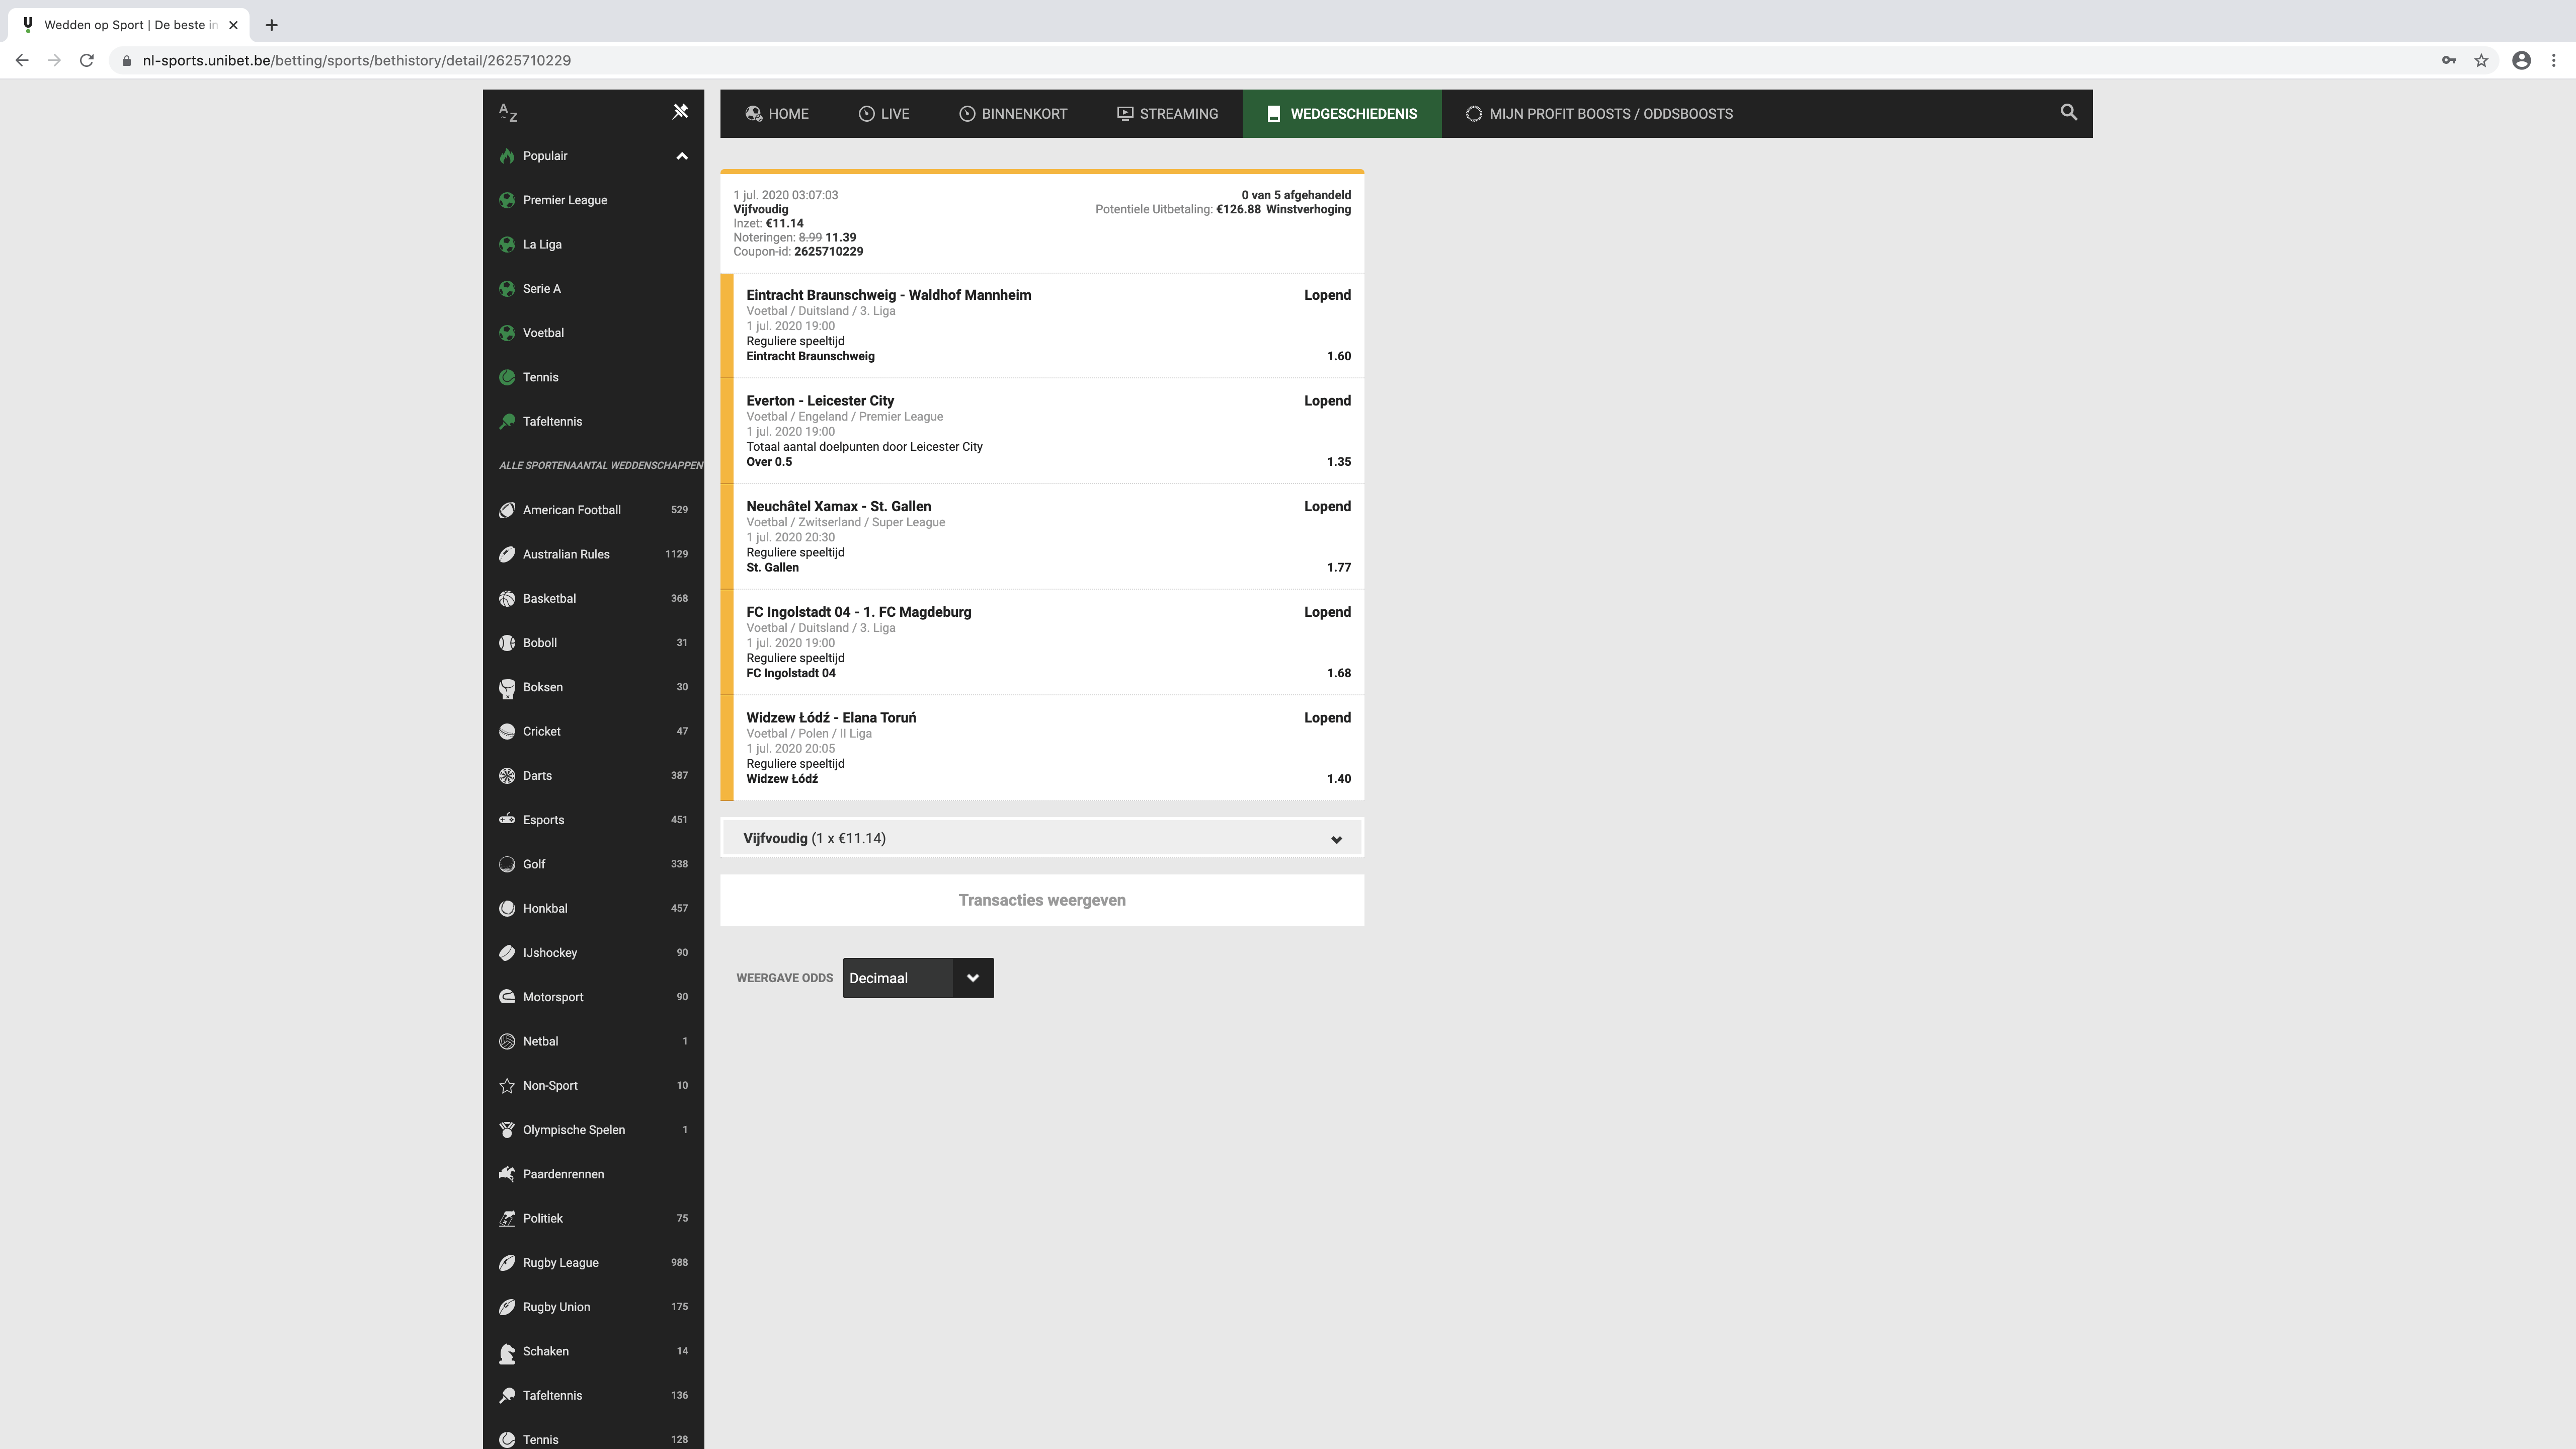The height and width of the screenshot is (1449, 2576).
Task: Open Everton - Leicester City match
Action: coord(819,400)
